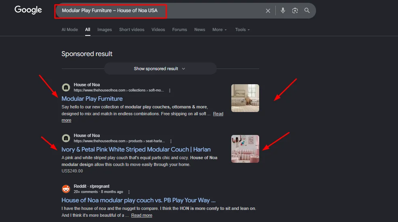
Task: Click the Google logo
Action: tap(28, 10)
